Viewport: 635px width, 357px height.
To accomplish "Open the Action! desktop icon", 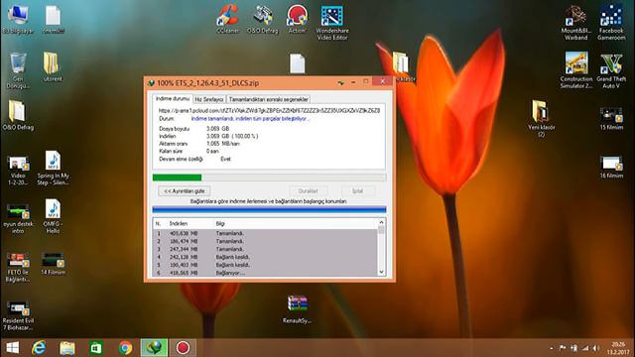I will [x=297, y=19].
